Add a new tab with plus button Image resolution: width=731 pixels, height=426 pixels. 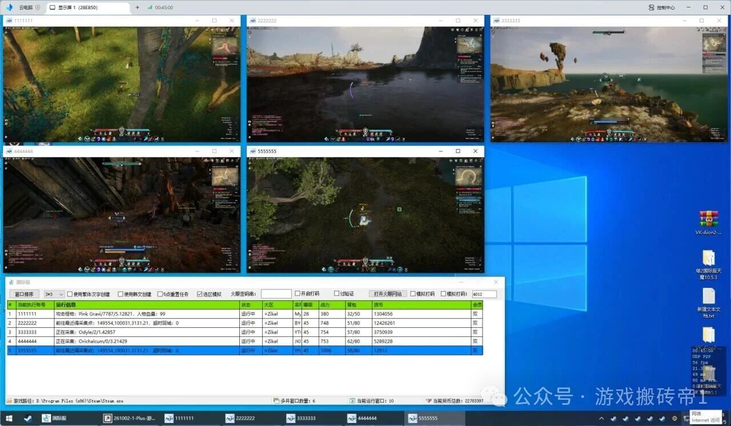(137, 7)
